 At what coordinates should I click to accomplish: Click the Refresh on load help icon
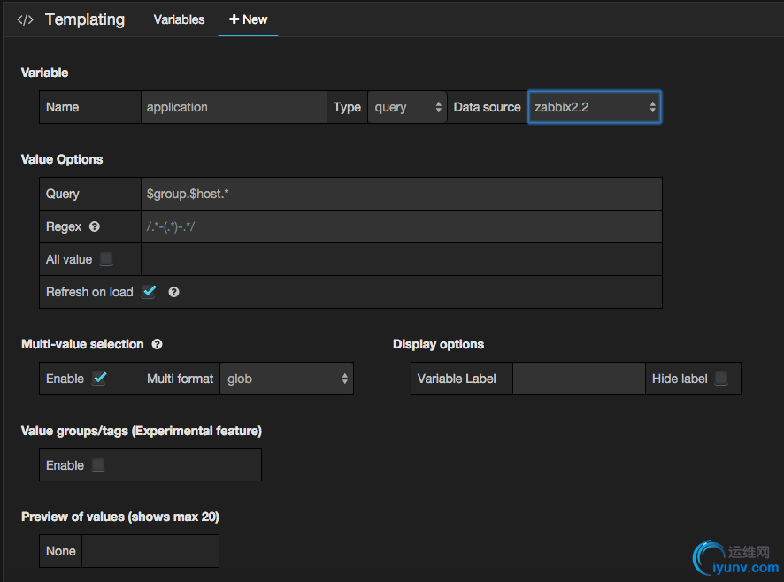pos(173,292)
